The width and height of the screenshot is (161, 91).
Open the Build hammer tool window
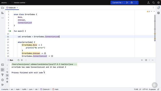click(x=3, y=75)
